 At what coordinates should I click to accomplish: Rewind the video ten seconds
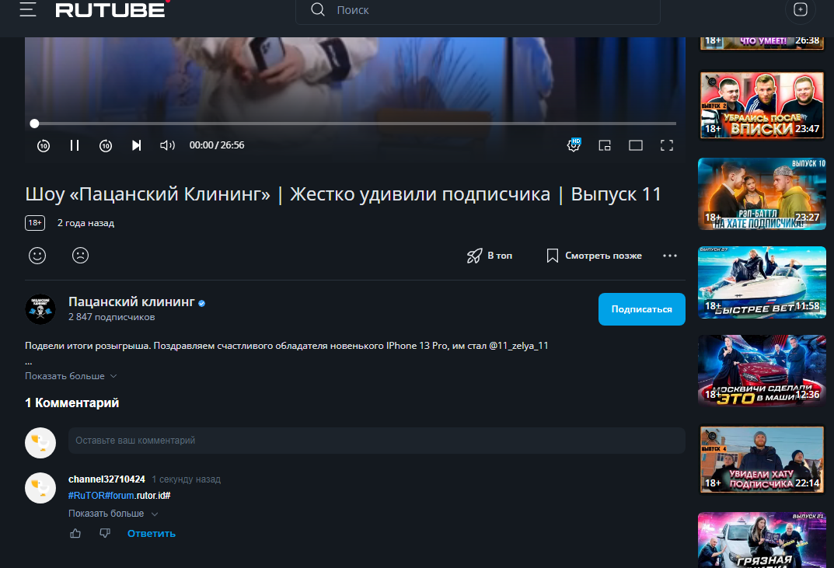point(44,145)
